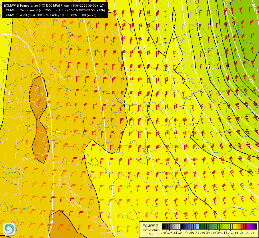Click the swirl weather logo icon
Image resolution: width=259 pixels, height=238 pixels.
pyautogui.click(x=9, y=229)
